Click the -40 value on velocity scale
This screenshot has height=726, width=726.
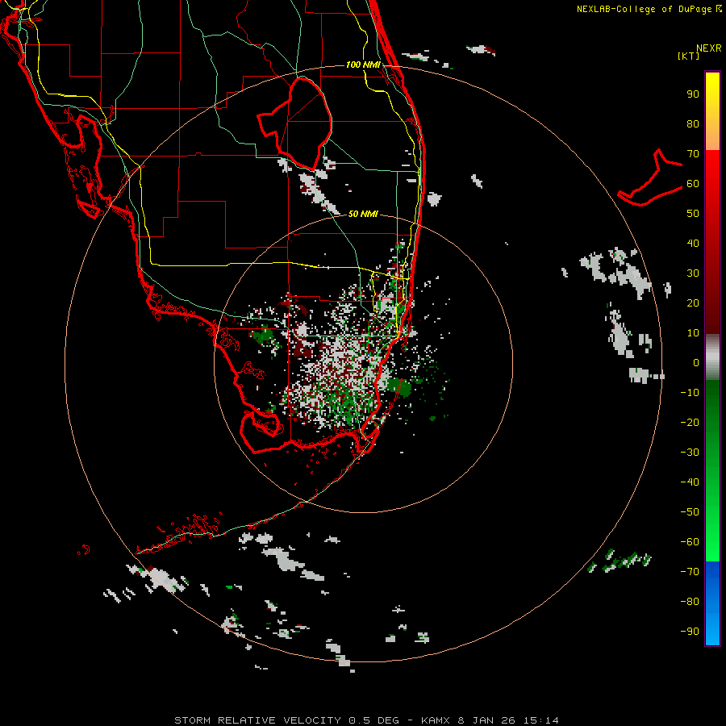(x=690, y=482)
